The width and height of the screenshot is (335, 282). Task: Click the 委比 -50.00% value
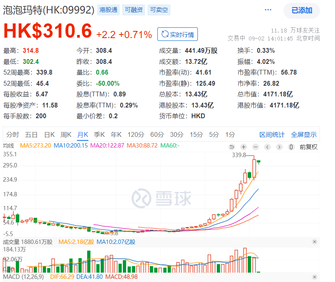(x=108, y=83)
